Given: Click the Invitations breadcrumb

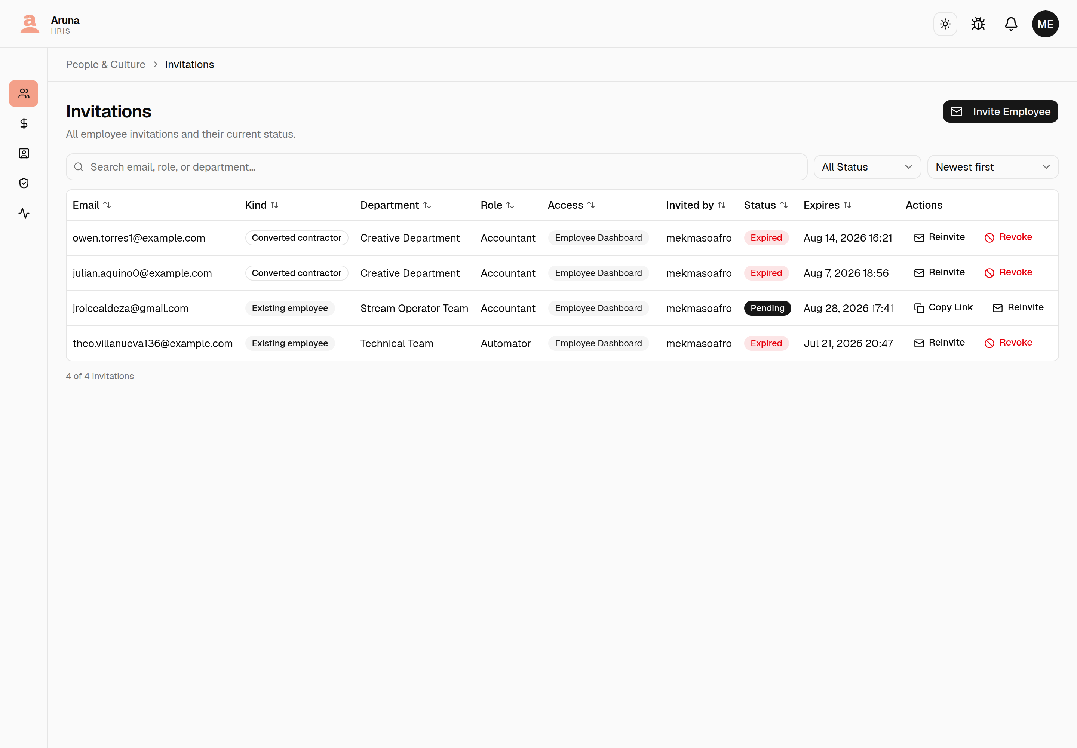Looking at the screenshot, I should pos(189,65).
